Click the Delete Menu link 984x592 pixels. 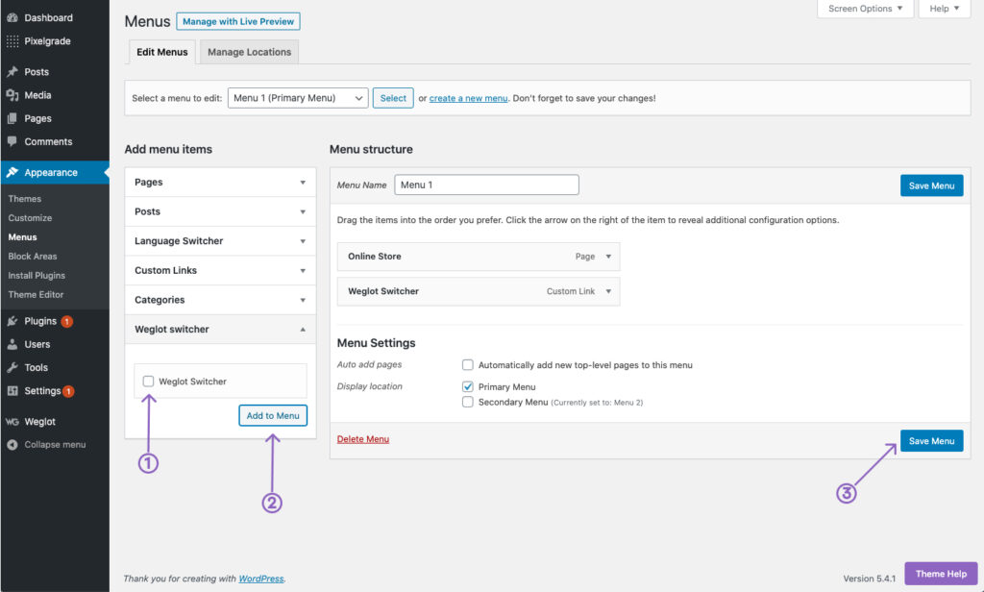tap(362, 439)
